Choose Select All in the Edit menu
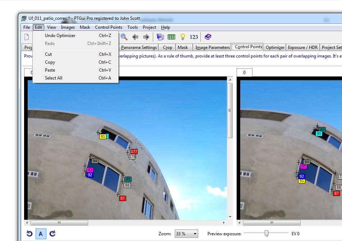This screenshot has width=342, height=241. point(76,78)
